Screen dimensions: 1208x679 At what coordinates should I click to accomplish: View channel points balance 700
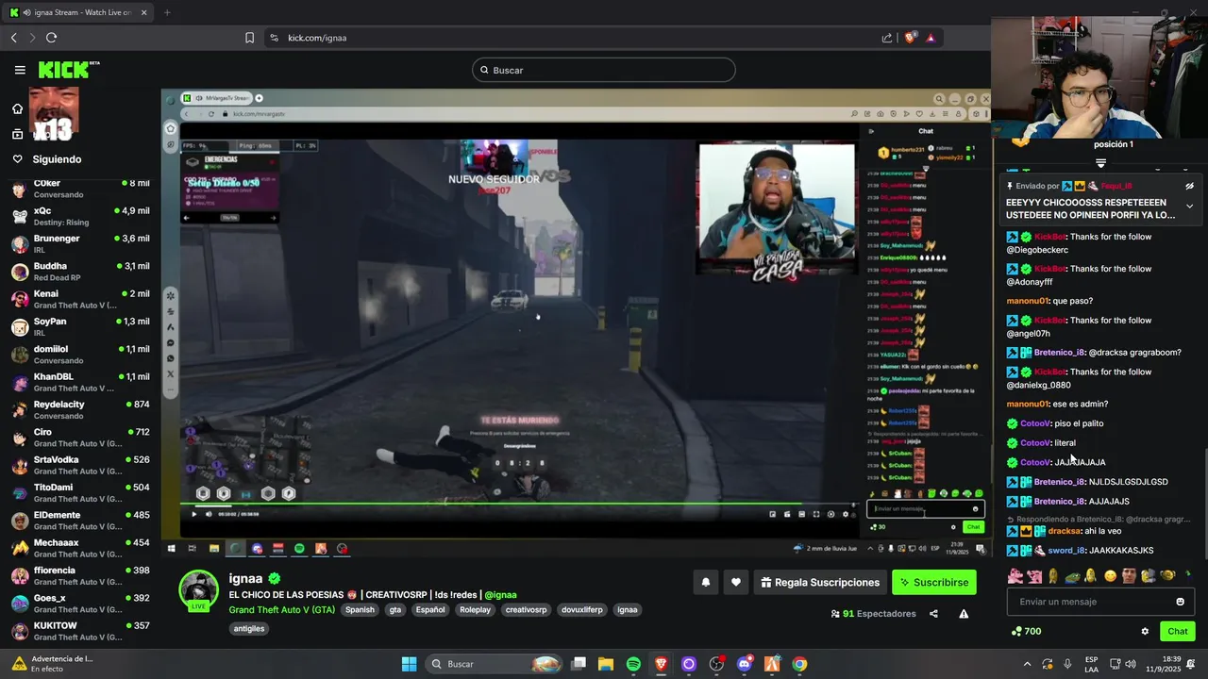click(1026, 632)
